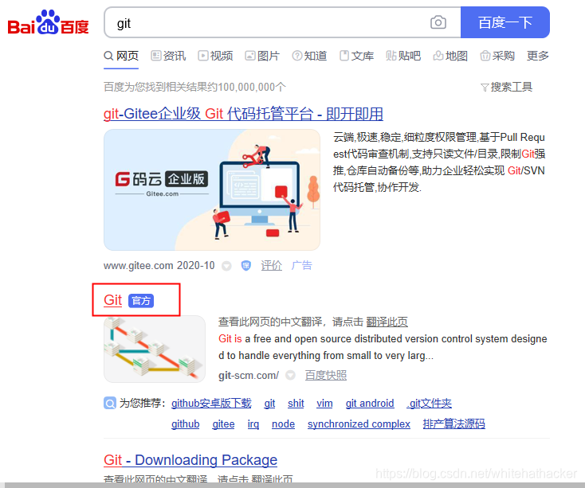The width and height of the screenshot is (585, 488).
Task: Click the 广告 ad label link
Action: point(301,266)
